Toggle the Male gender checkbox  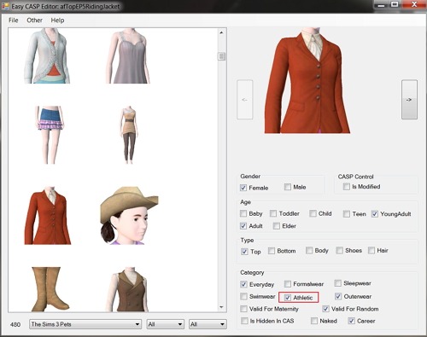click(288, 187)
